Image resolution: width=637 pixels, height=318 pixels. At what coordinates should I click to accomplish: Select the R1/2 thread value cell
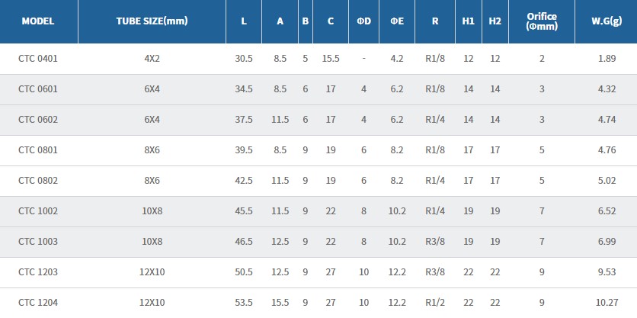435,303
